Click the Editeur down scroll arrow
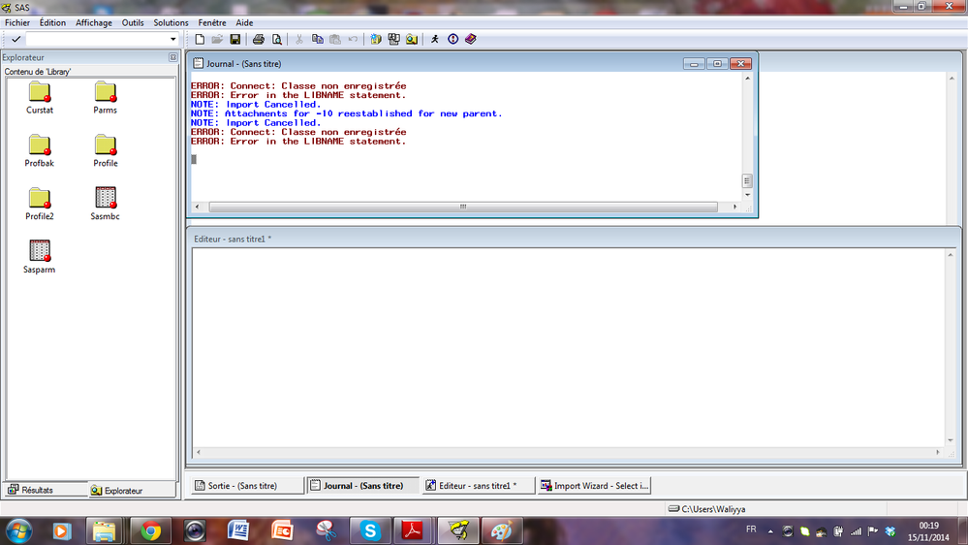 (951, 440)
